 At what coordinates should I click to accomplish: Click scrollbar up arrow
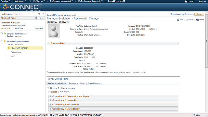pos(207,13)
